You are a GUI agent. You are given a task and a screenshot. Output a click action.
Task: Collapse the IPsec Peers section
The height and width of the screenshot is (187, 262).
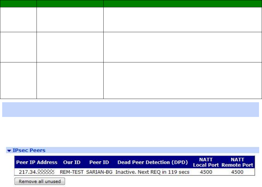coord(9,150)
